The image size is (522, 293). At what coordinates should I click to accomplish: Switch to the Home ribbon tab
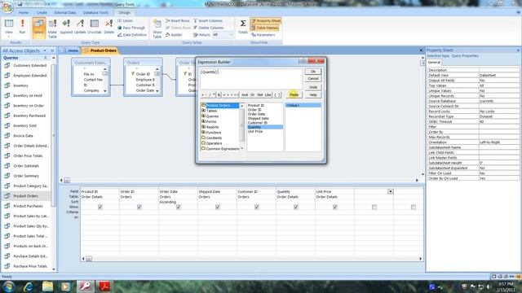(x=24, y=13)
